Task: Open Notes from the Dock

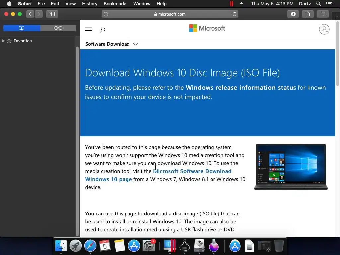Action: [119, 246]
